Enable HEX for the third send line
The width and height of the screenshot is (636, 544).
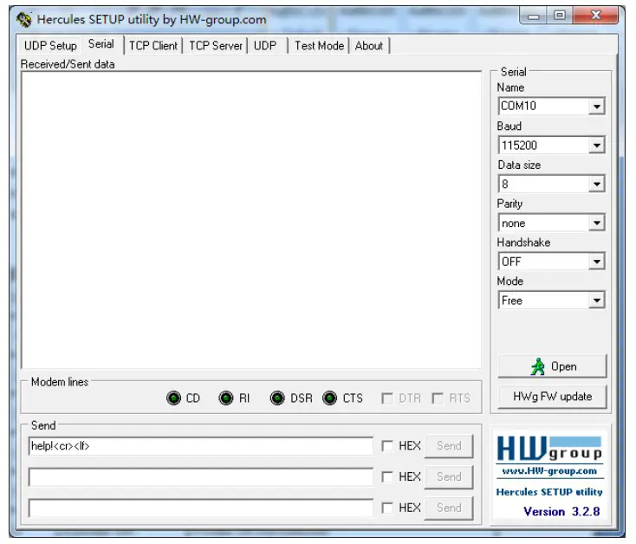(387, 508)
